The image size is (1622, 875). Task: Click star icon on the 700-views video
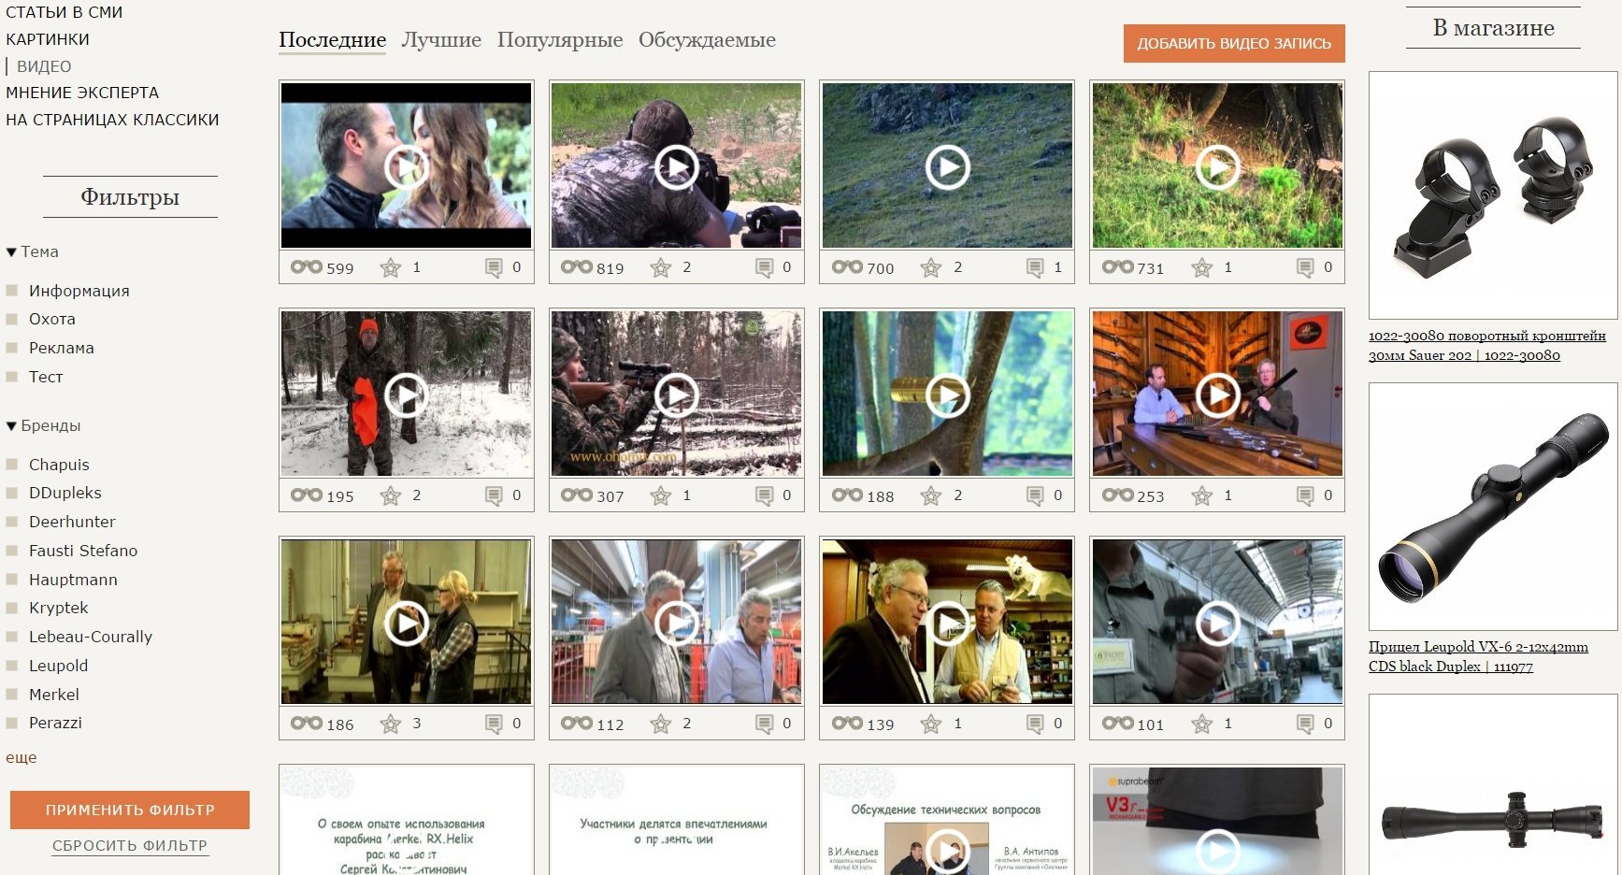click(931, 268)
